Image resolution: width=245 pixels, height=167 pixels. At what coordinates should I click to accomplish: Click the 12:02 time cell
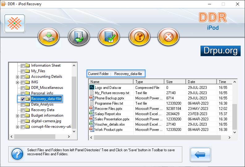coord(223,108)
